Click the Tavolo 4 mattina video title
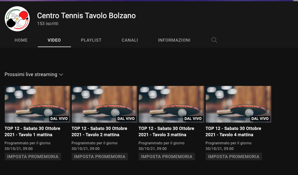 pos(233,131)
